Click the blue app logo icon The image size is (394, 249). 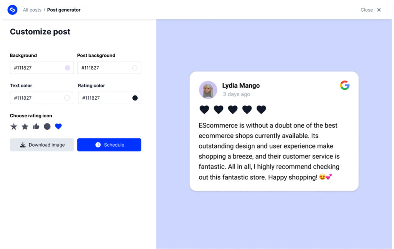tap(13, 10)
